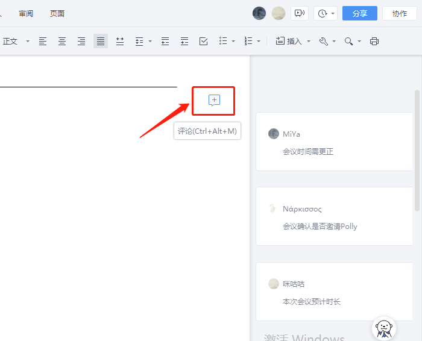
Task: Click the assistant mascot icon
Action: click(384, 328)
